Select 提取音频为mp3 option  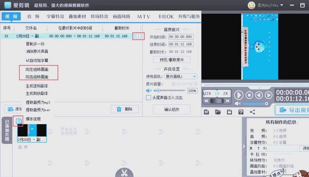tap(38, 102)
